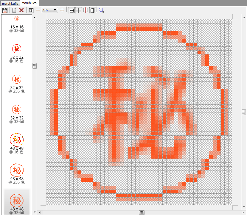247x216 pixels.
Task: Click canvas horizontal scroll left arrow
Action: click(40, 212)
